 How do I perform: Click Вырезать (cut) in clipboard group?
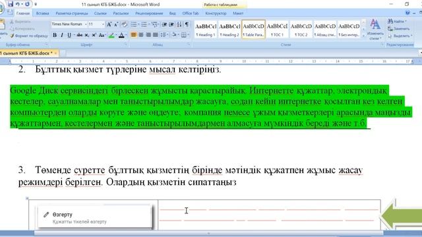(x=20, y=22)
